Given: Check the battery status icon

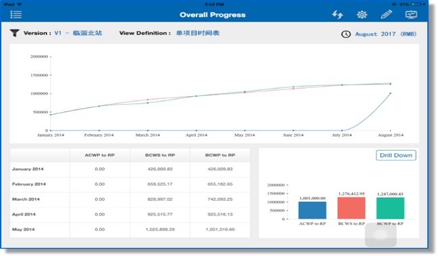Looking at the screenshot, I should [416, 4].
